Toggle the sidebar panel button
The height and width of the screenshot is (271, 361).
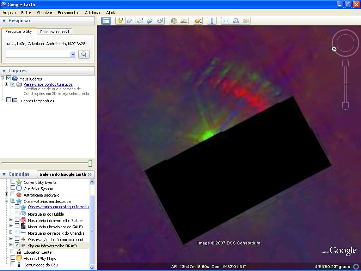(x=106, y=21)
